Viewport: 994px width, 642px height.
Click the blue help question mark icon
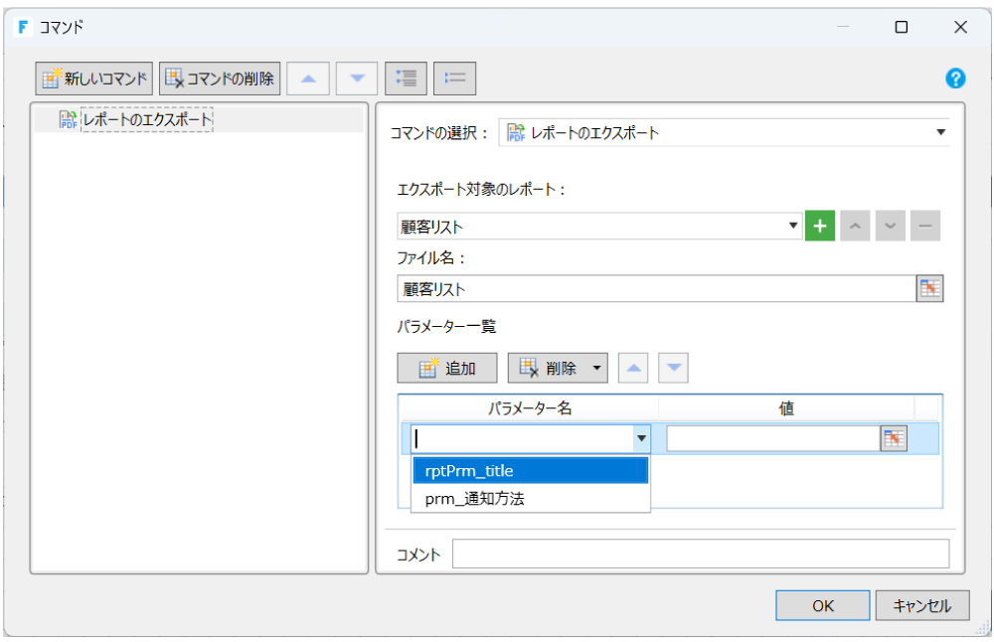[x=955, y=79]
